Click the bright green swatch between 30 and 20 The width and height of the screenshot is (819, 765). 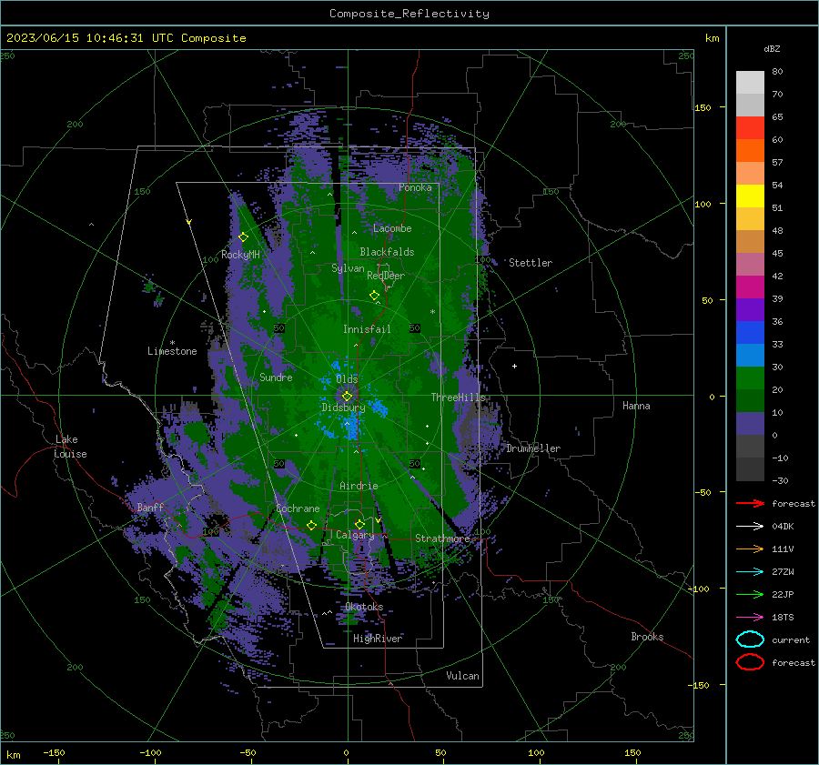(x=750, y=378)
